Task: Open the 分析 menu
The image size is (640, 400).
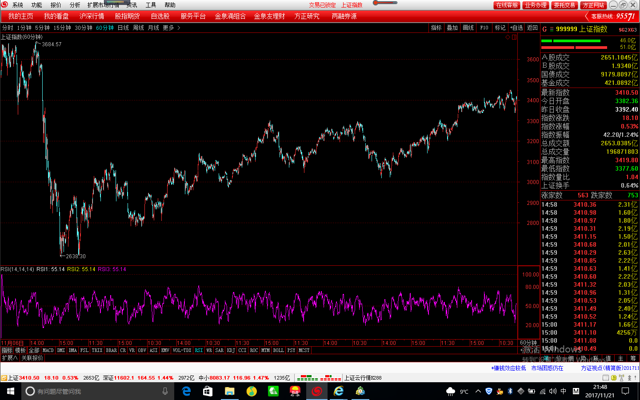Action: pos(75,5)
